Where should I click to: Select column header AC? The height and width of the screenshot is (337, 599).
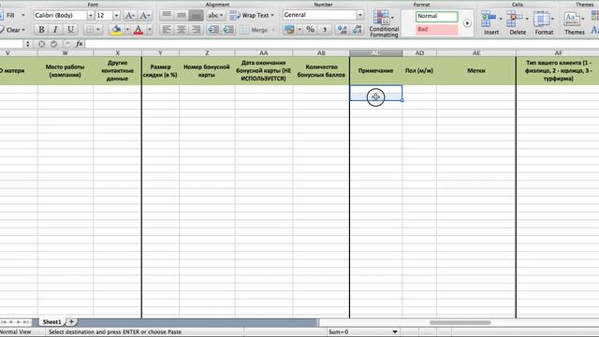pyautogui.click(x=376, y=53)
